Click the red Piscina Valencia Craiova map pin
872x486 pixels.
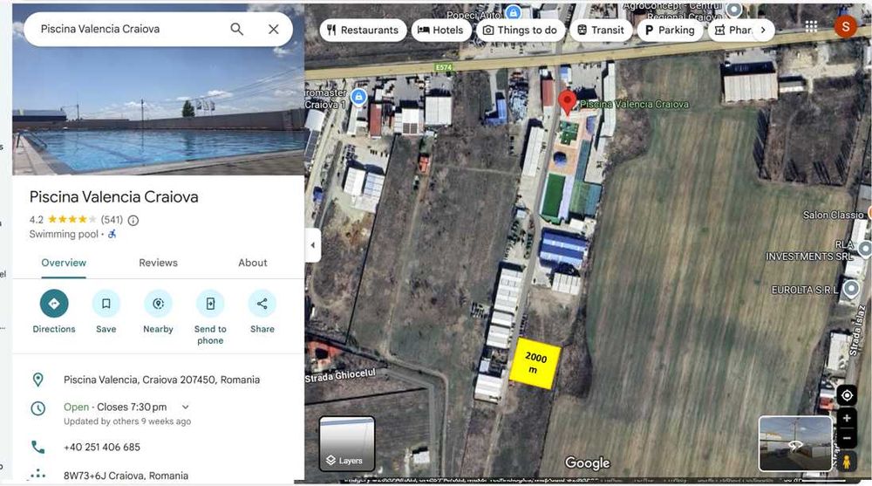(x=567, y=102)
